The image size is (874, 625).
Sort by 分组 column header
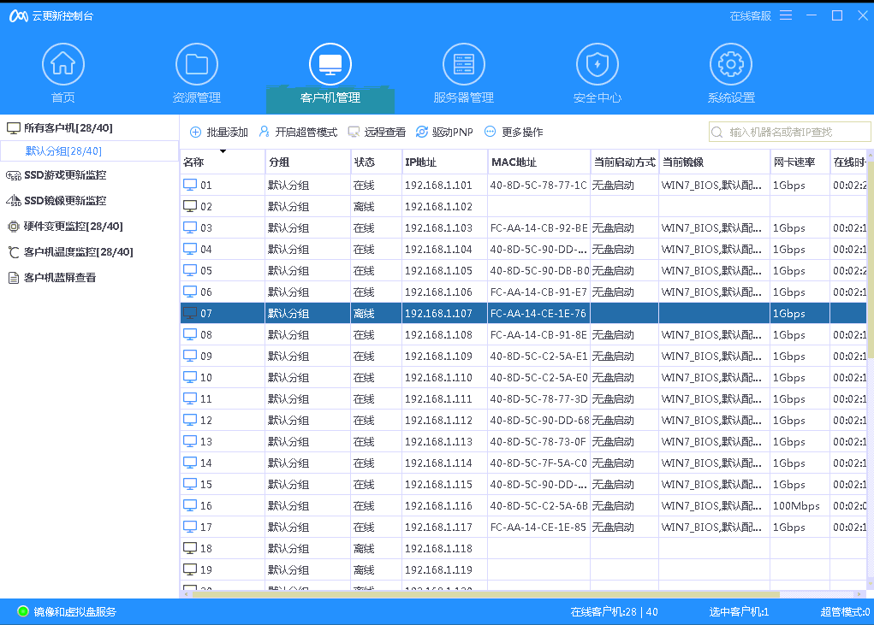tap(307, 162)
